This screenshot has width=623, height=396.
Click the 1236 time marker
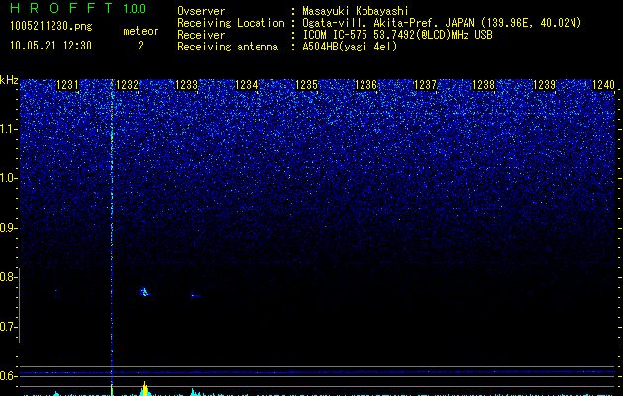tap(365, 85)
